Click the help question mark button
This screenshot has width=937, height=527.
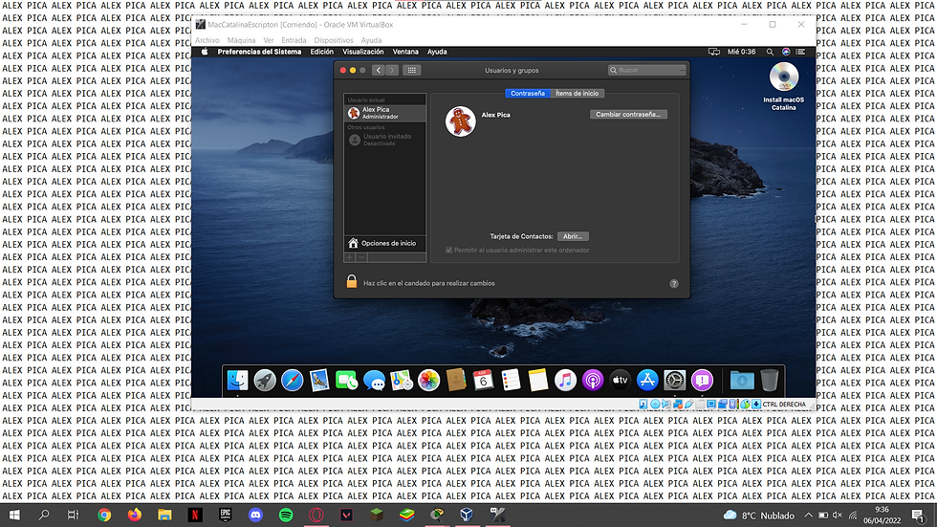[x=674, y=284]
